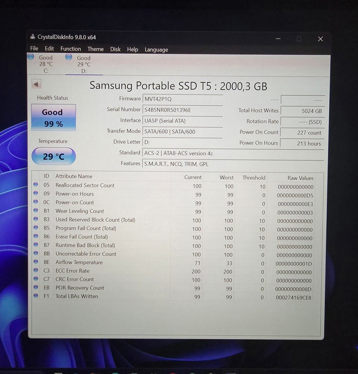Click the status orb for Erase Fail Count
The image size is (358, 374).
[36, 236]
